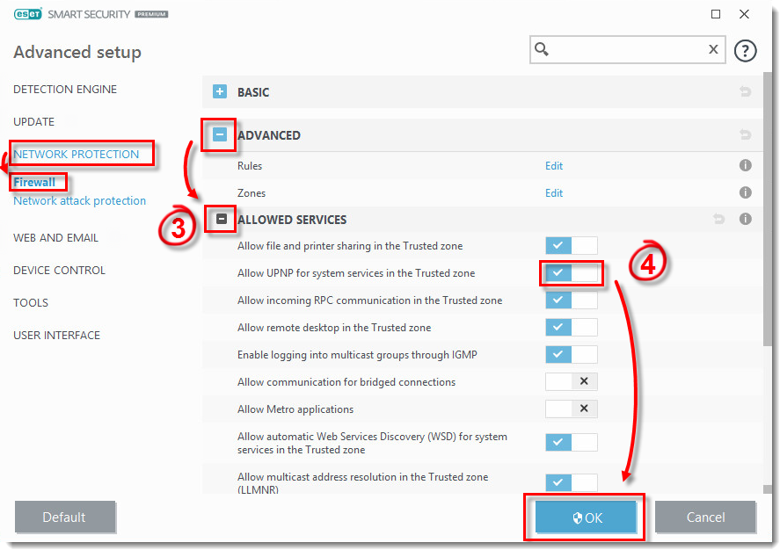Revert the Advanced section with undo arrow
This screenshot has height=550, width=780.
pyautogui.click(x=745, y=134)
